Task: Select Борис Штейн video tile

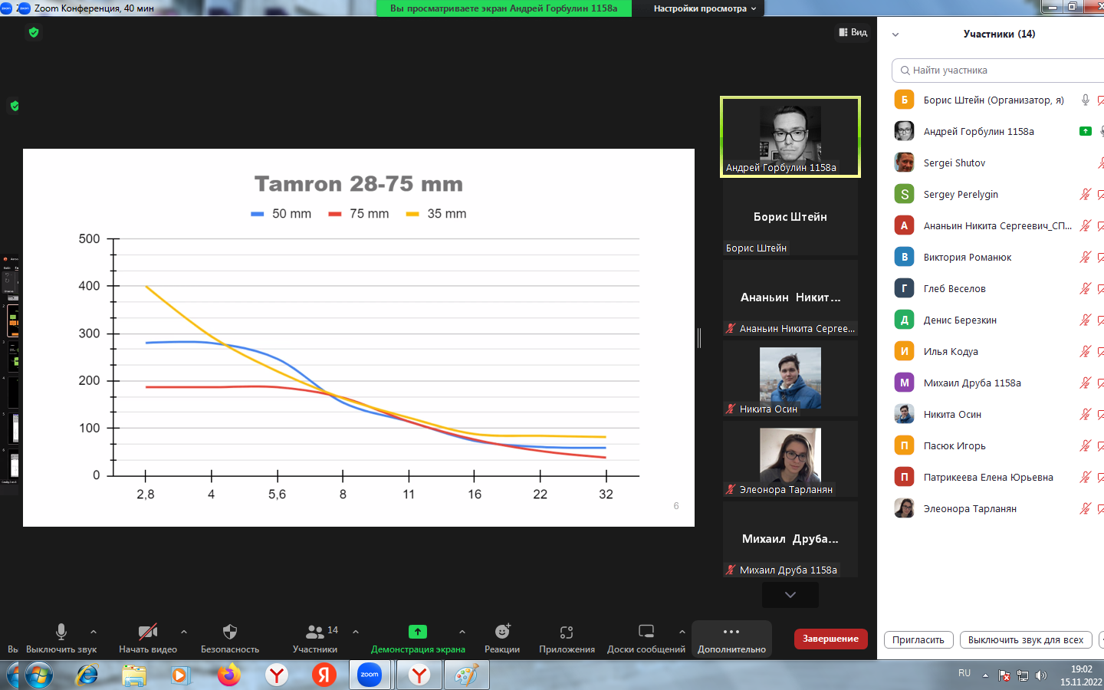Action: (790, 217)
